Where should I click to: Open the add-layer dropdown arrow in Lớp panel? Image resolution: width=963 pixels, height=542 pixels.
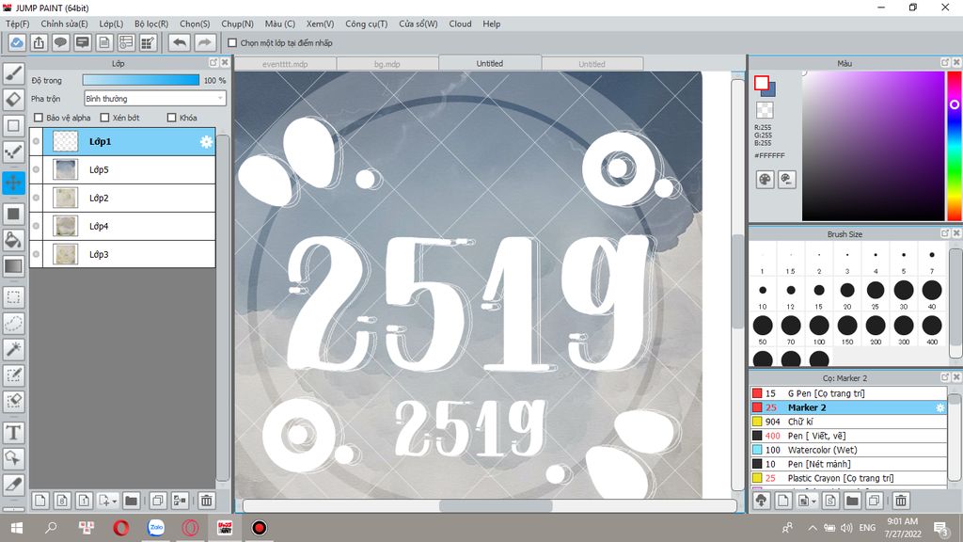click(x=114, y=502)
